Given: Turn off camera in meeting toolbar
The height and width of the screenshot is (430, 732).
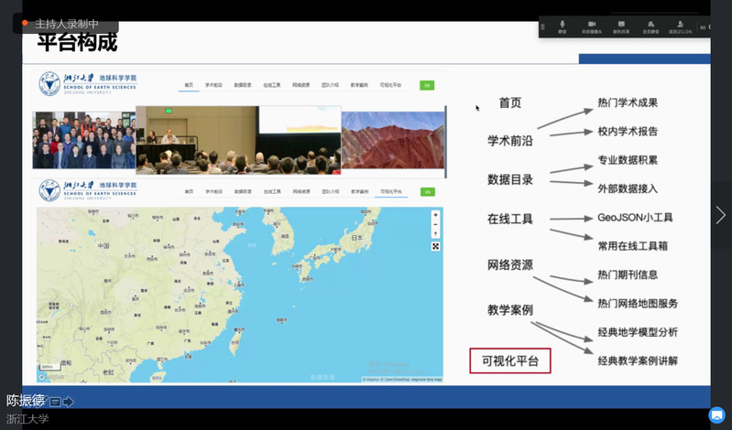Looking at the screenshot, I should click(592, 27).
